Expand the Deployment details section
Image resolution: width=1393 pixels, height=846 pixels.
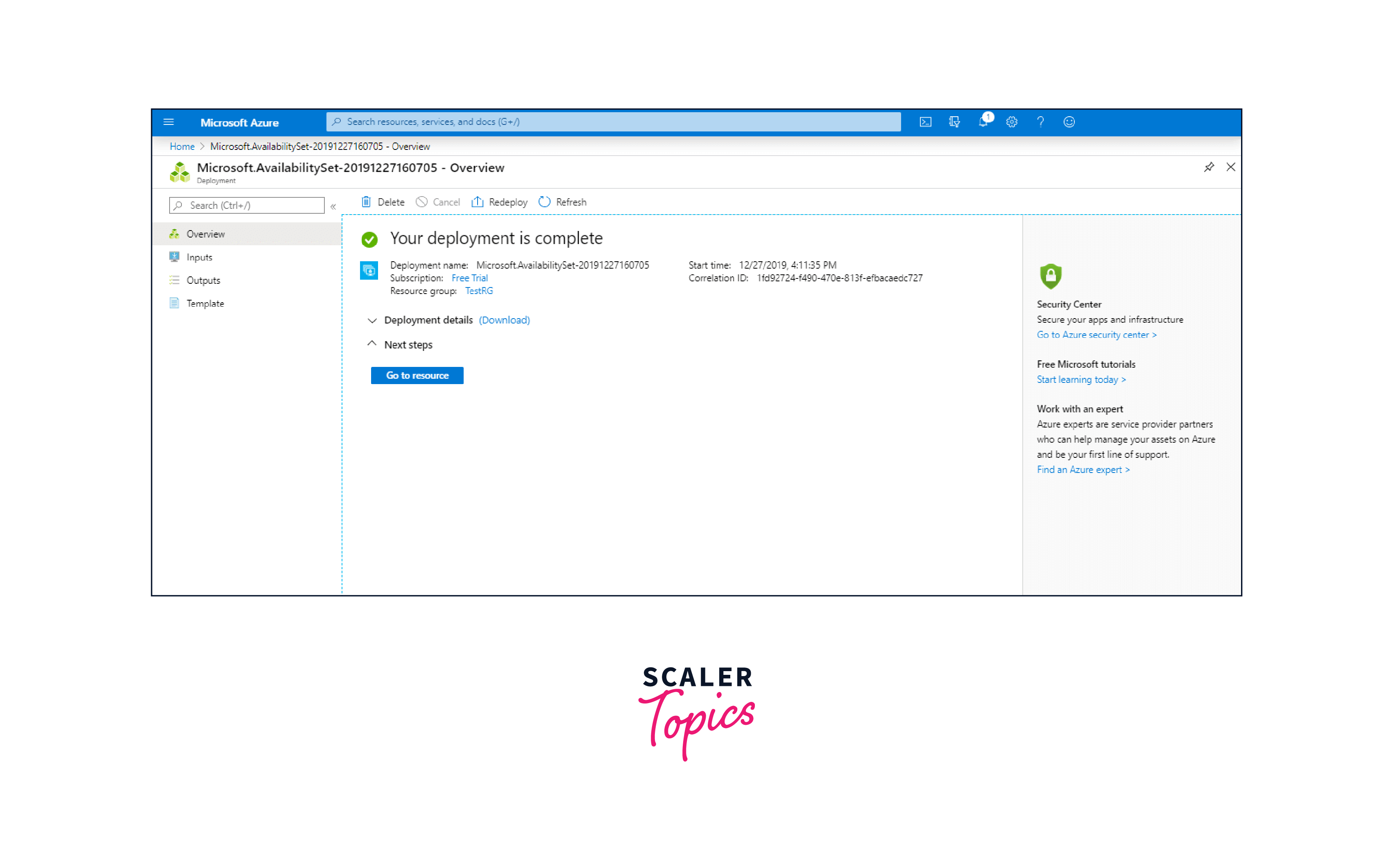point(372,321)
